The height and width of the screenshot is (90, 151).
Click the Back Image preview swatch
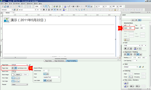pyautogui.click(x=13, y=75)
